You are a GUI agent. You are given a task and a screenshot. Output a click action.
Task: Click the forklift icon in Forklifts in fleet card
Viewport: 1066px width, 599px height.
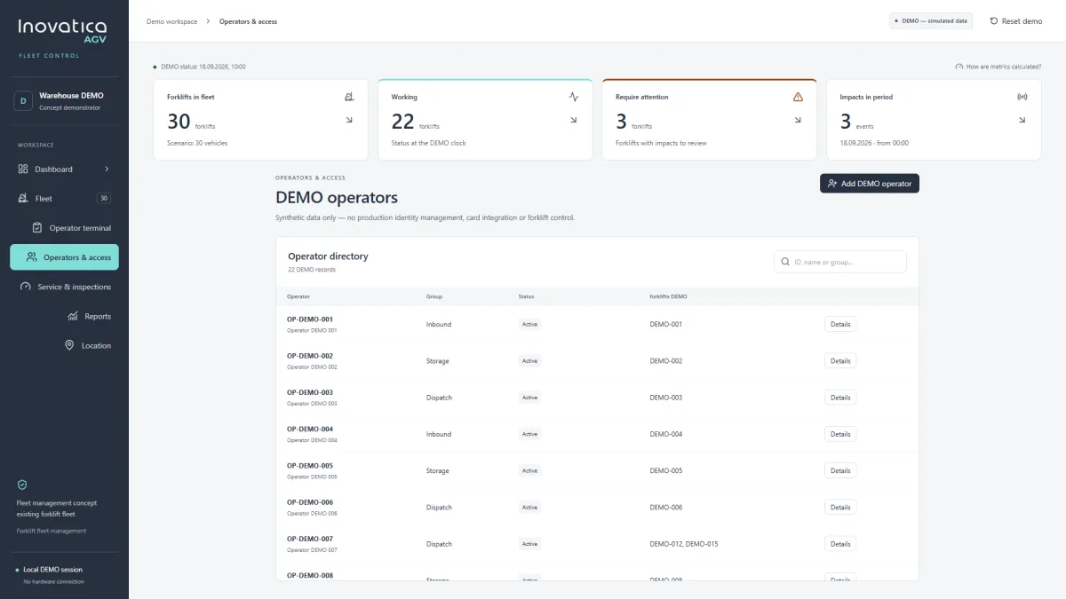tap(349, 97)
